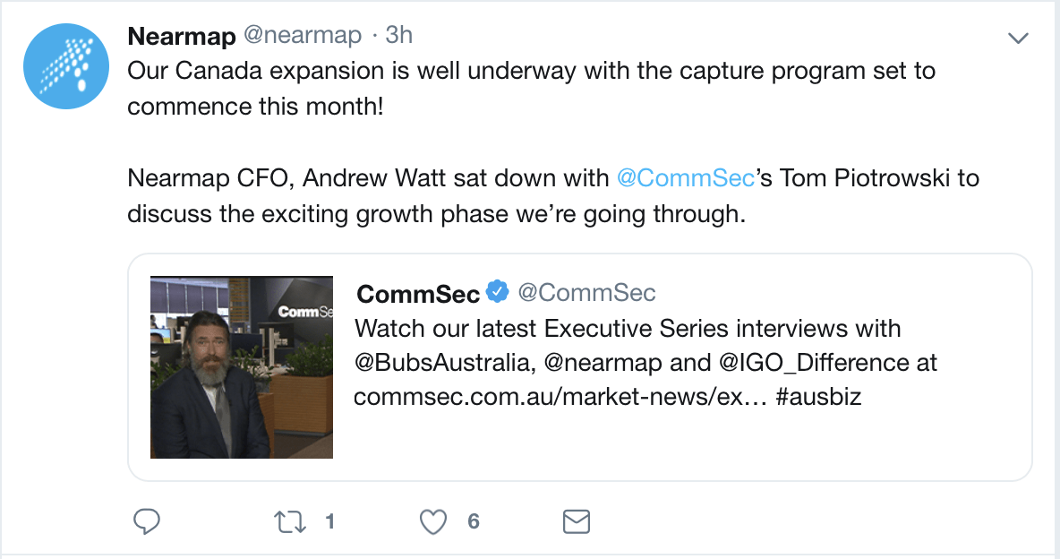Expand the tweet options chevron menu
The width and height of the screenshot is (1060, 559).
(x=1018, y=38)
